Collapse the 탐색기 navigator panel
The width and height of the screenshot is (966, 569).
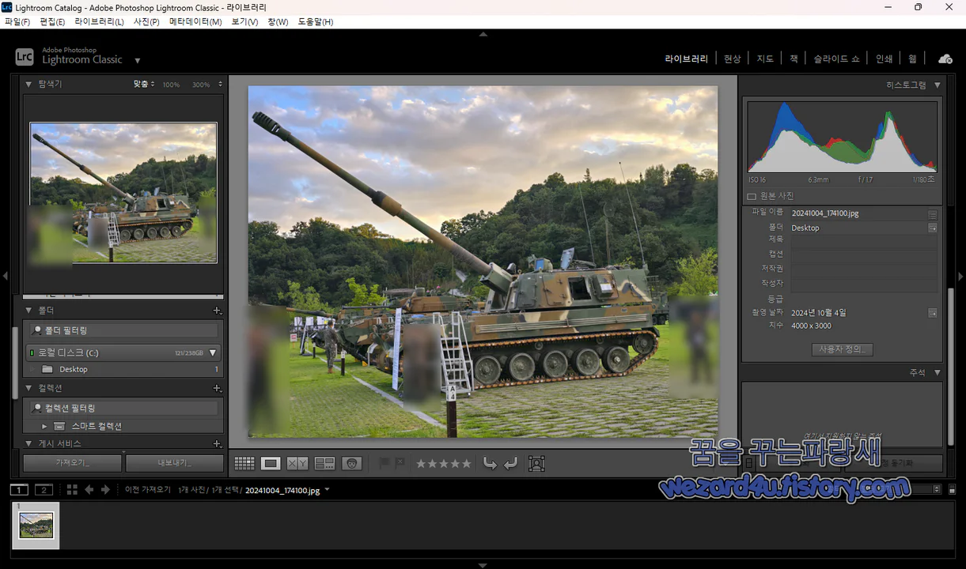tap(29, 84)
